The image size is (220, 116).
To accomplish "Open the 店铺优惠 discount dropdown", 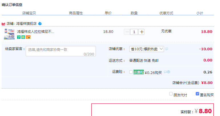I will pyautogui.click(x=147, y=49).
